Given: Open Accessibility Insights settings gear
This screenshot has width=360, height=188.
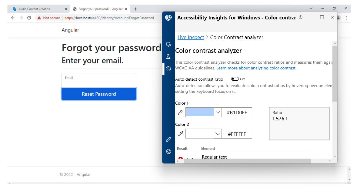Looking at the screenshot, I should pos(168,152).
